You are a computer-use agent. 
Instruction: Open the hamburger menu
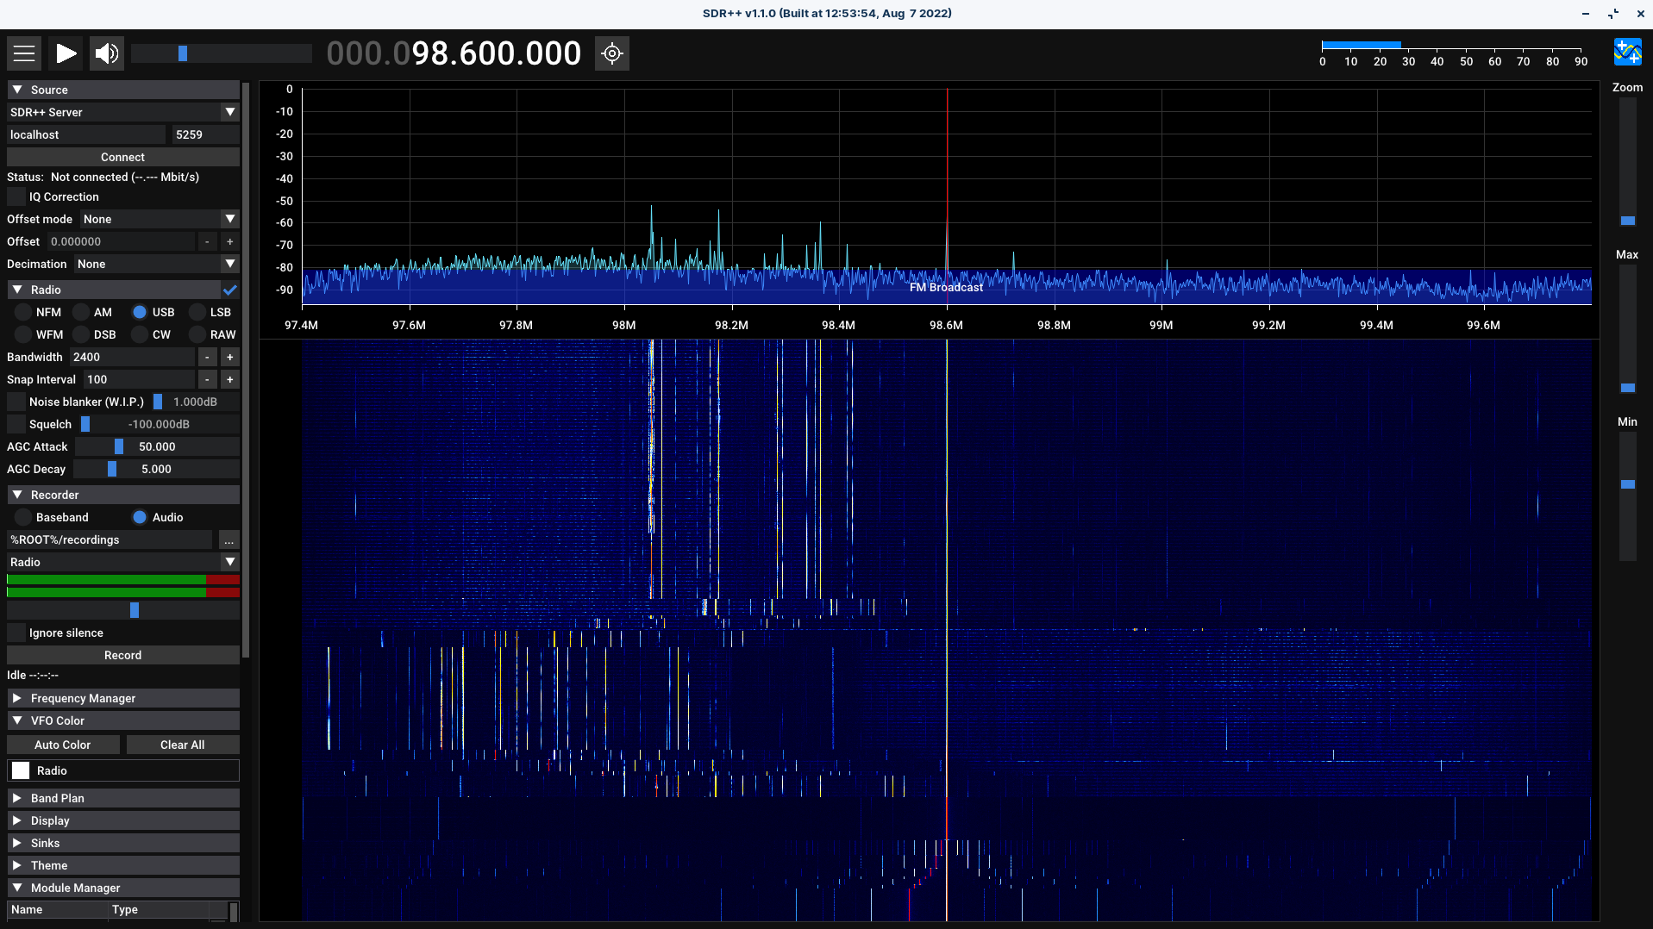[24, 53]
